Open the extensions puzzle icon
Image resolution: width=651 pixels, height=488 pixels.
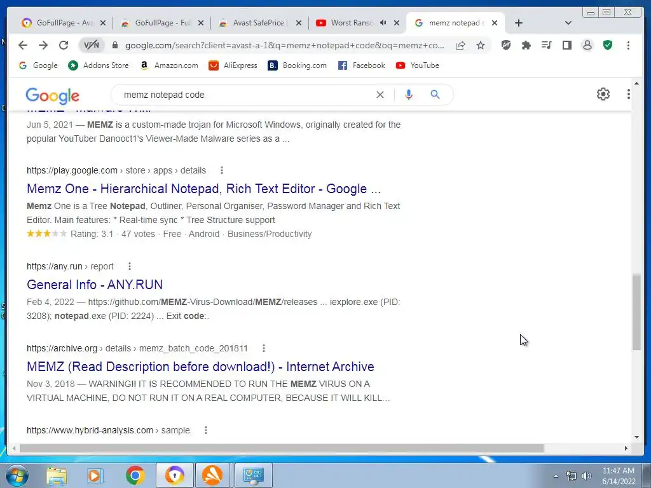(526, 45)
